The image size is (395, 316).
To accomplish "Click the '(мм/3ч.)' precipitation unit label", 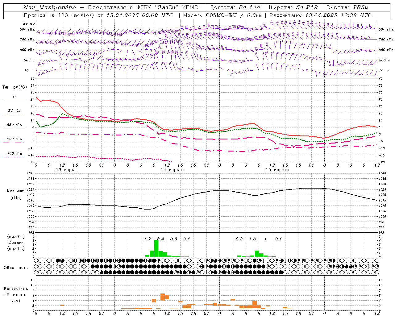I will tap(16, 237).
